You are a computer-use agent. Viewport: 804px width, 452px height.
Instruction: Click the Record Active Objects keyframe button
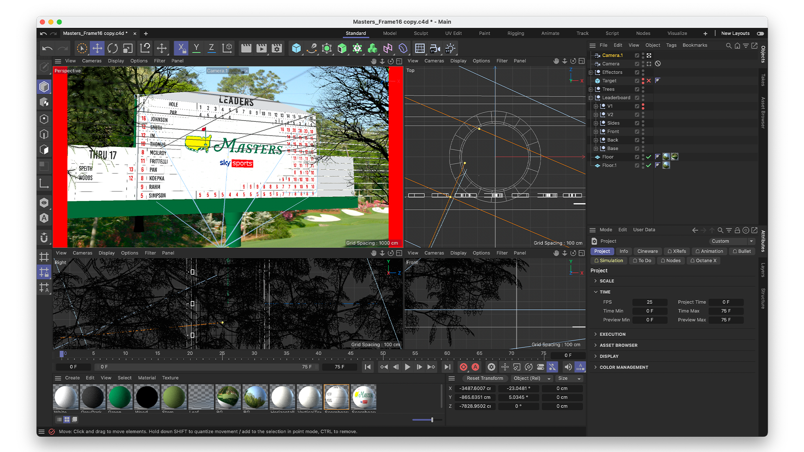tap(463, 367)
